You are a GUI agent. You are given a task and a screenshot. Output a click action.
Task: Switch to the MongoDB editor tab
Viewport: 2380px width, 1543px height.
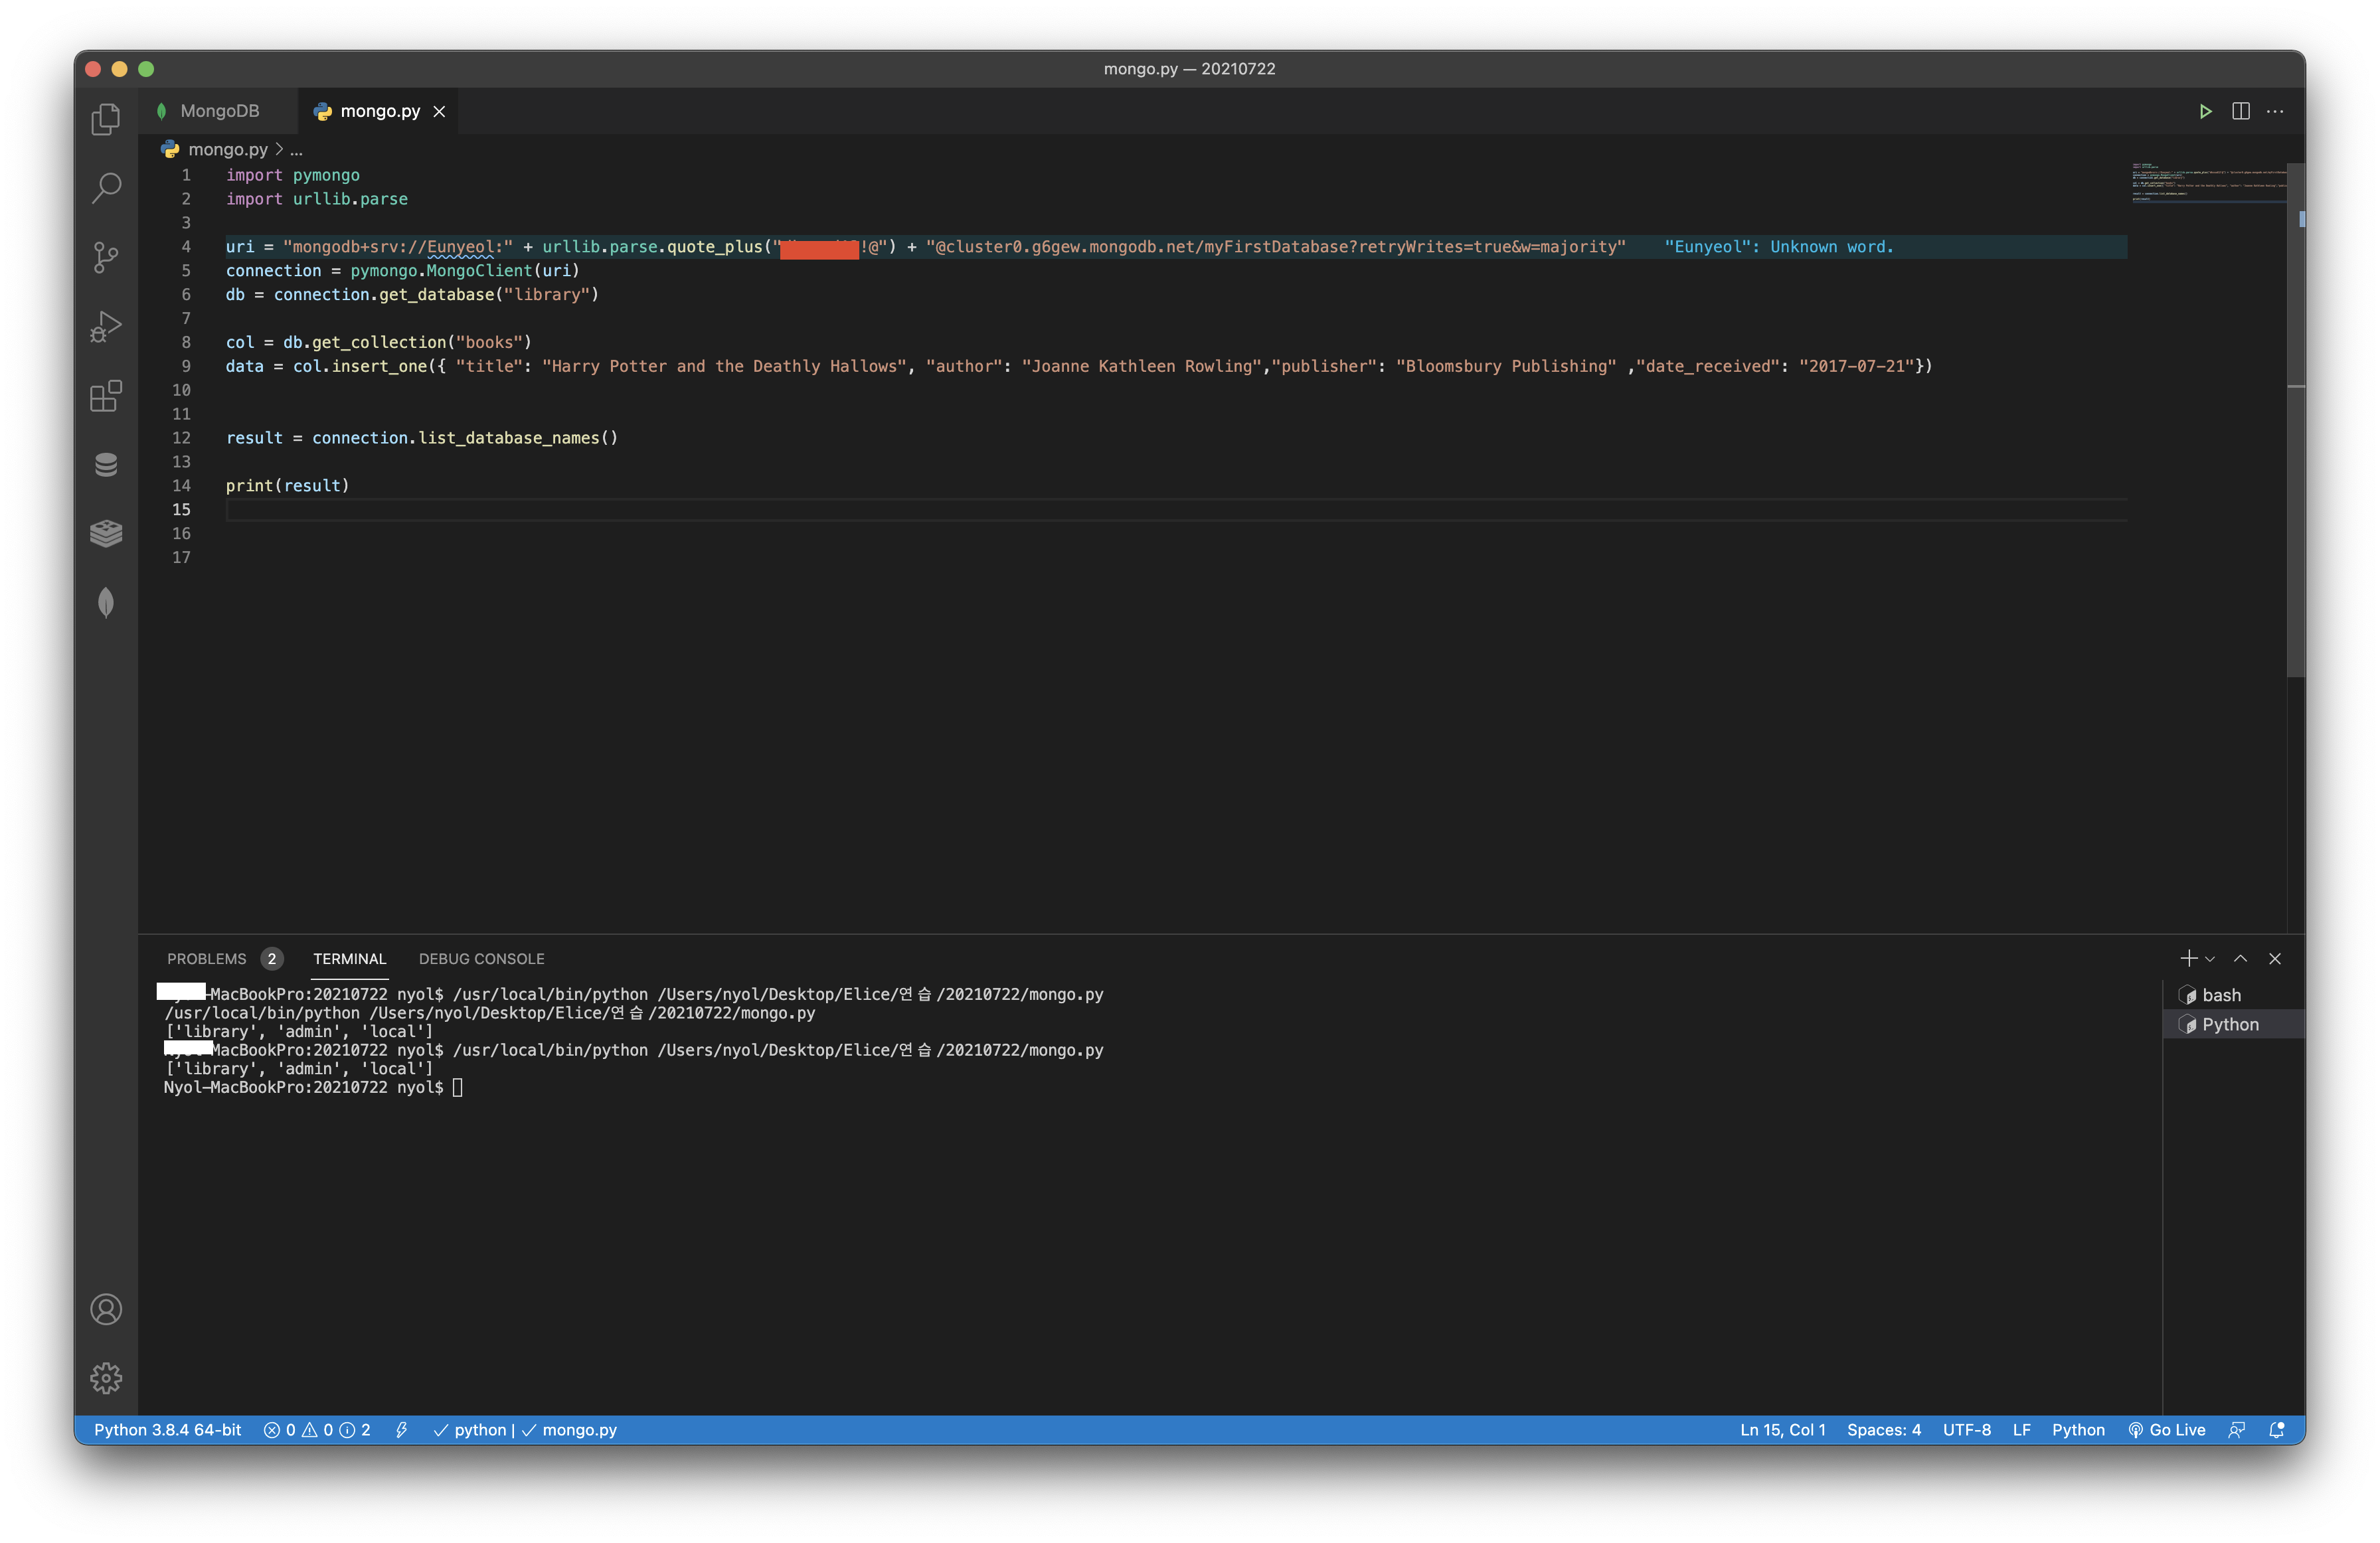219,111
